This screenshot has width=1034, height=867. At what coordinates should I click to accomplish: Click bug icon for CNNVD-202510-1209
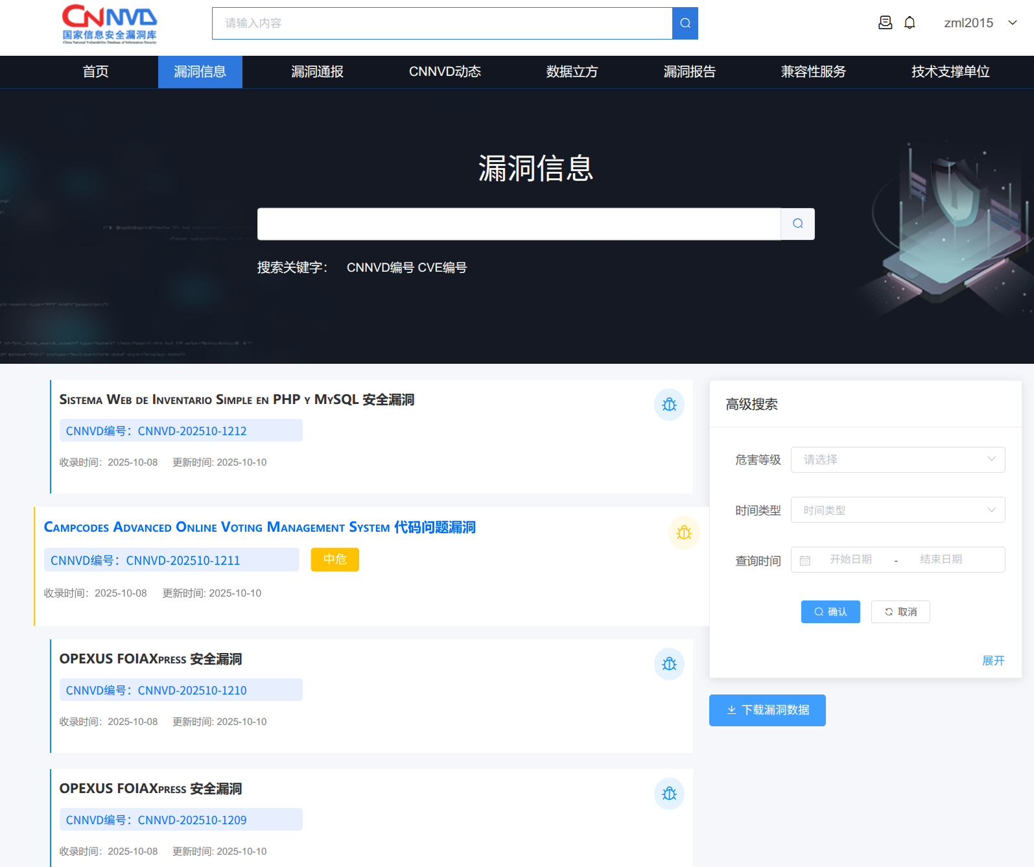pos(669,794)
